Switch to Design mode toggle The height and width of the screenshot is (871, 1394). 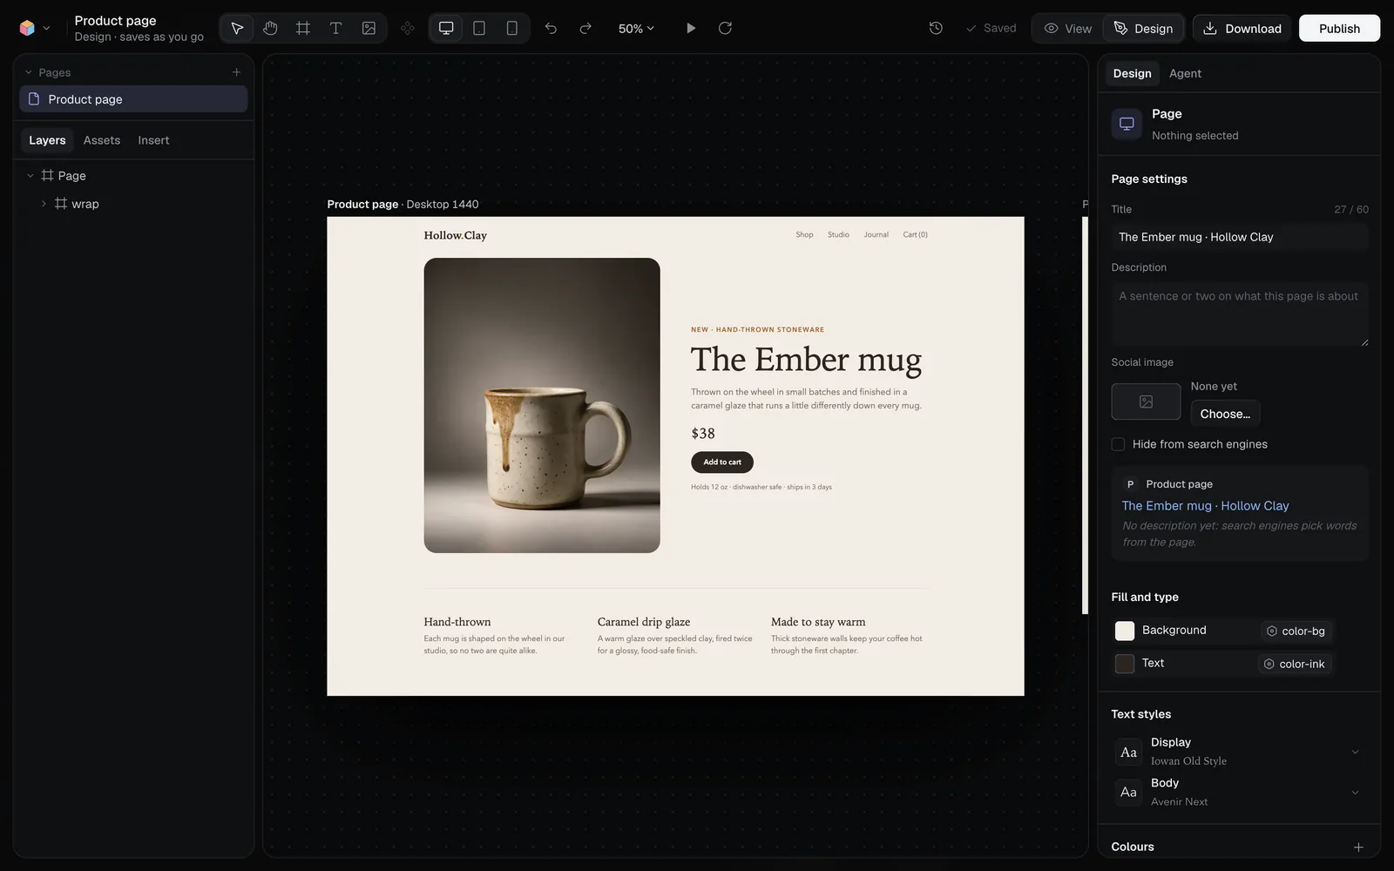(x=1143, y=28)
